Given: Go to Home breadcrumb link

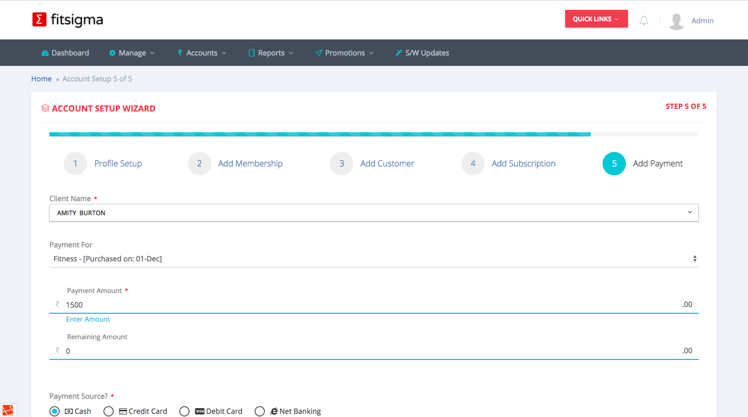Looking at the screenshot, I should (x=42, y=79).
